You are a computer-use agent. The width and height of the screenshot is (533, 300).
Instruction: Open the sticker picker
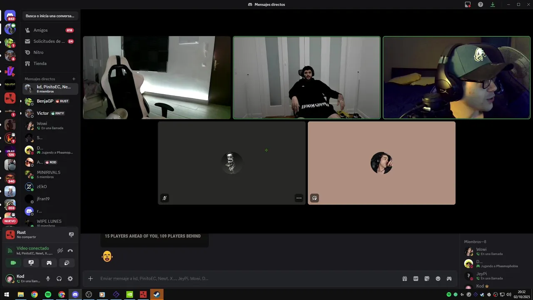click(427, 278)
